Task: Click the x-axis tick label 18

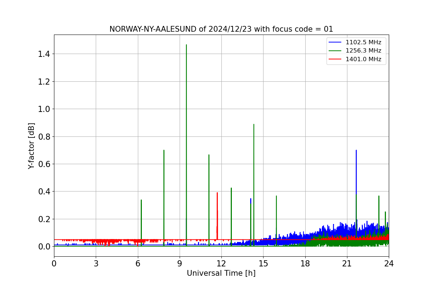Action: [x=305, y=264]
